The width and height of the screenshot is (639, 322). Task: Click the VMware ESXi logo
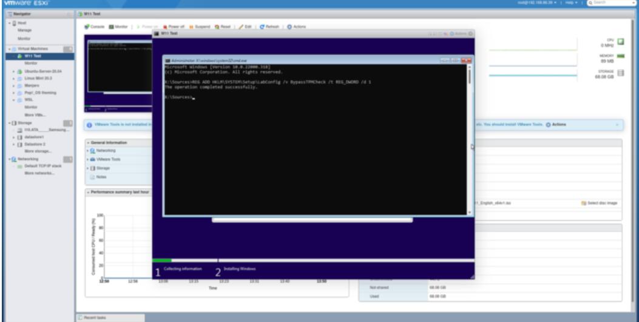27,3
